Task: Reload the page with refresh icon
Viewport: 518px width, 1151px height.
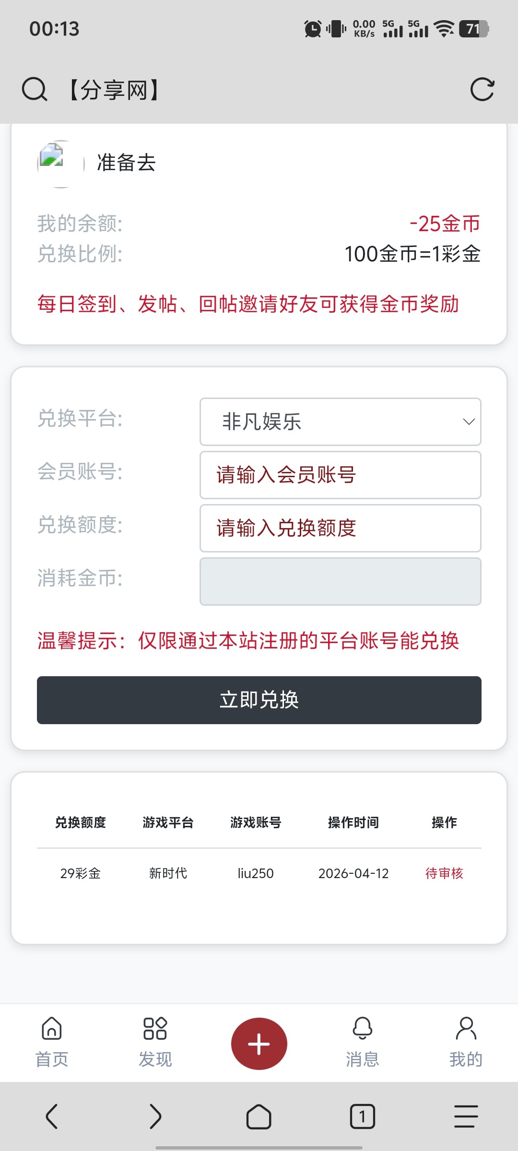Action: pyautogui.click(x=482, y=90)
